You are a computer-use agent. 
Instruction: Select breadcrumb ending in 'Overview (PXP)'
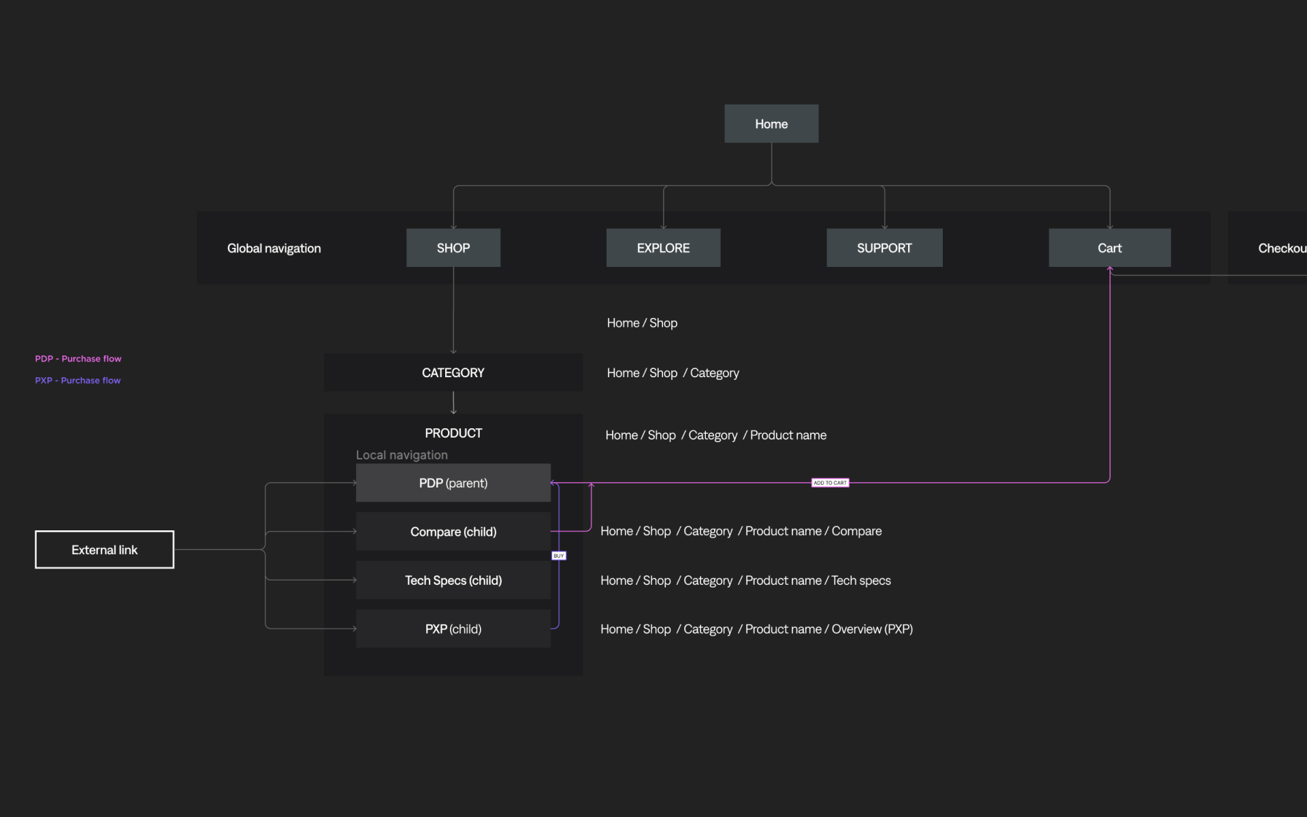(756, 629)
